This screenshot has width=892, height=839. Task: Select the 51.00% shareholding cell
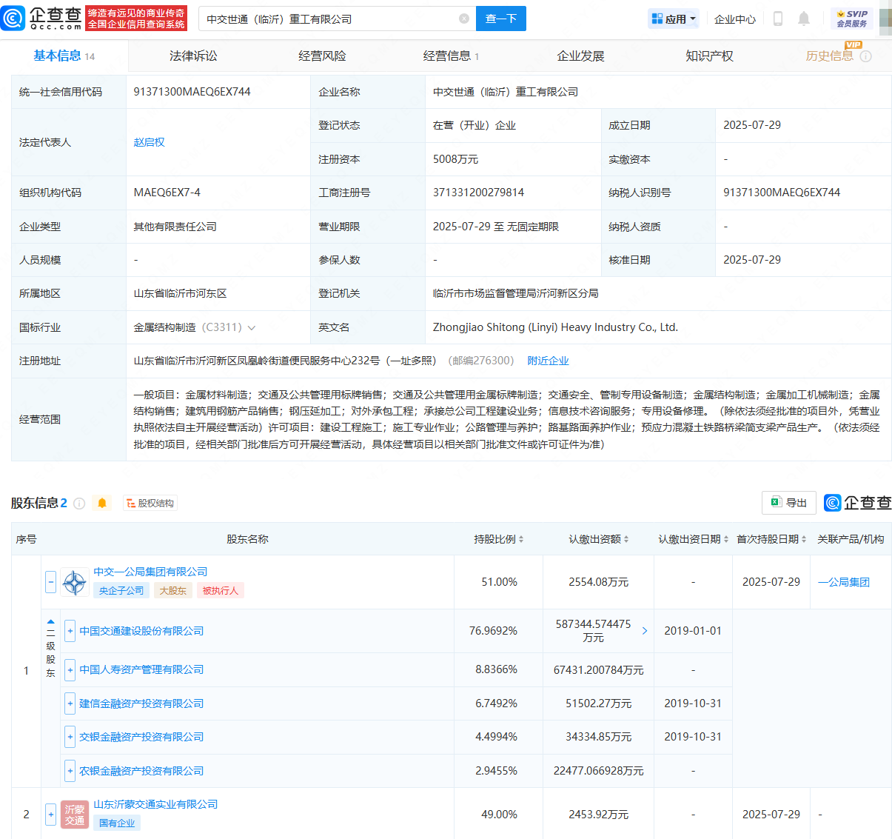click(x=499, y=582)
